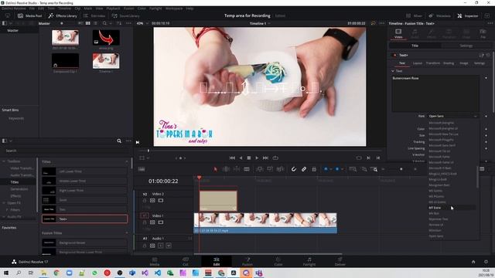Select MT Extra font in list
Image resolution: width=495 pixels, height=278 pixels.
tap(452, 208)
